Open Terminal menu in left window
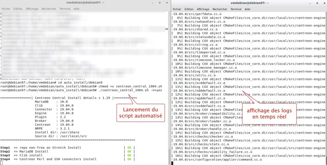The height and width of the screenshot is (165, 327). point(65,9)
